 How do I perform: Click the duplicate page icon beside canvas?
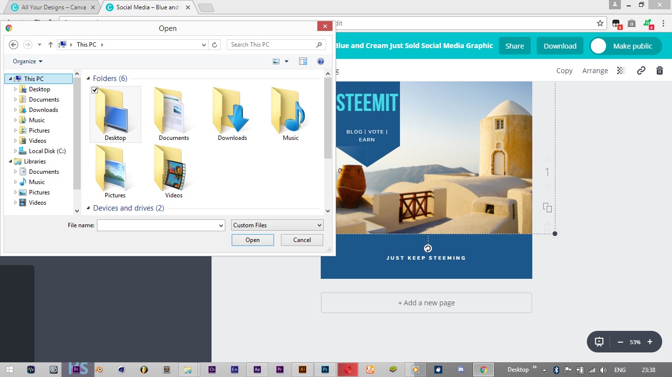(548, 207)
